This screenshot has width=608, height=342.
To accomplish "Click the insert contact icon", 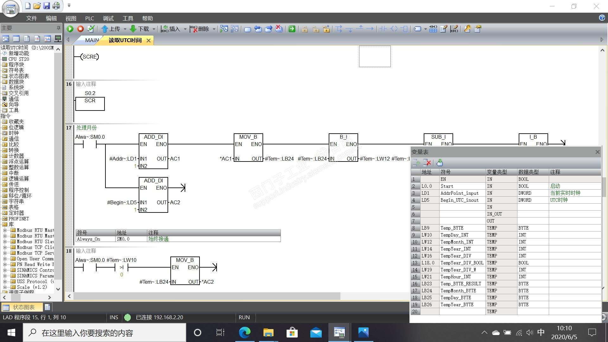I will [x=383, y=29].
